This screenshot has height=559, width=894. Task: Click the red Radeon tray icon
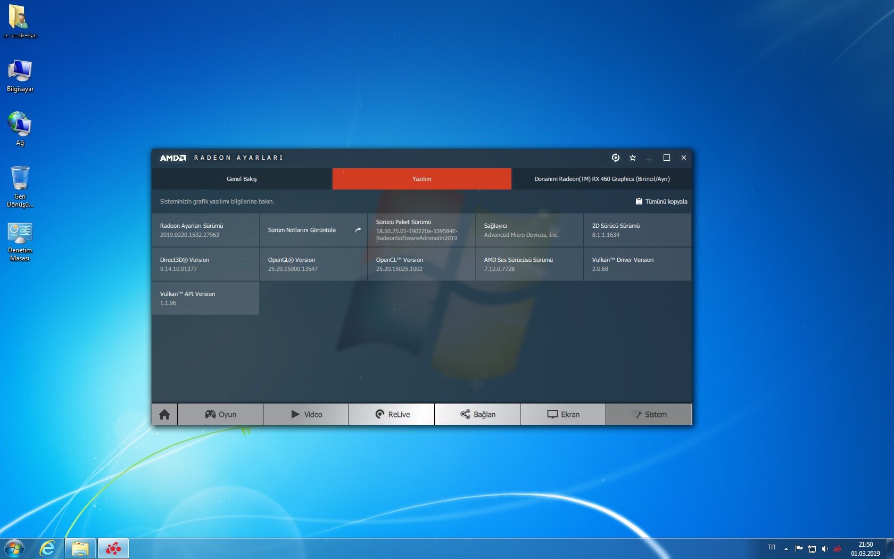[x=838, y=548]
